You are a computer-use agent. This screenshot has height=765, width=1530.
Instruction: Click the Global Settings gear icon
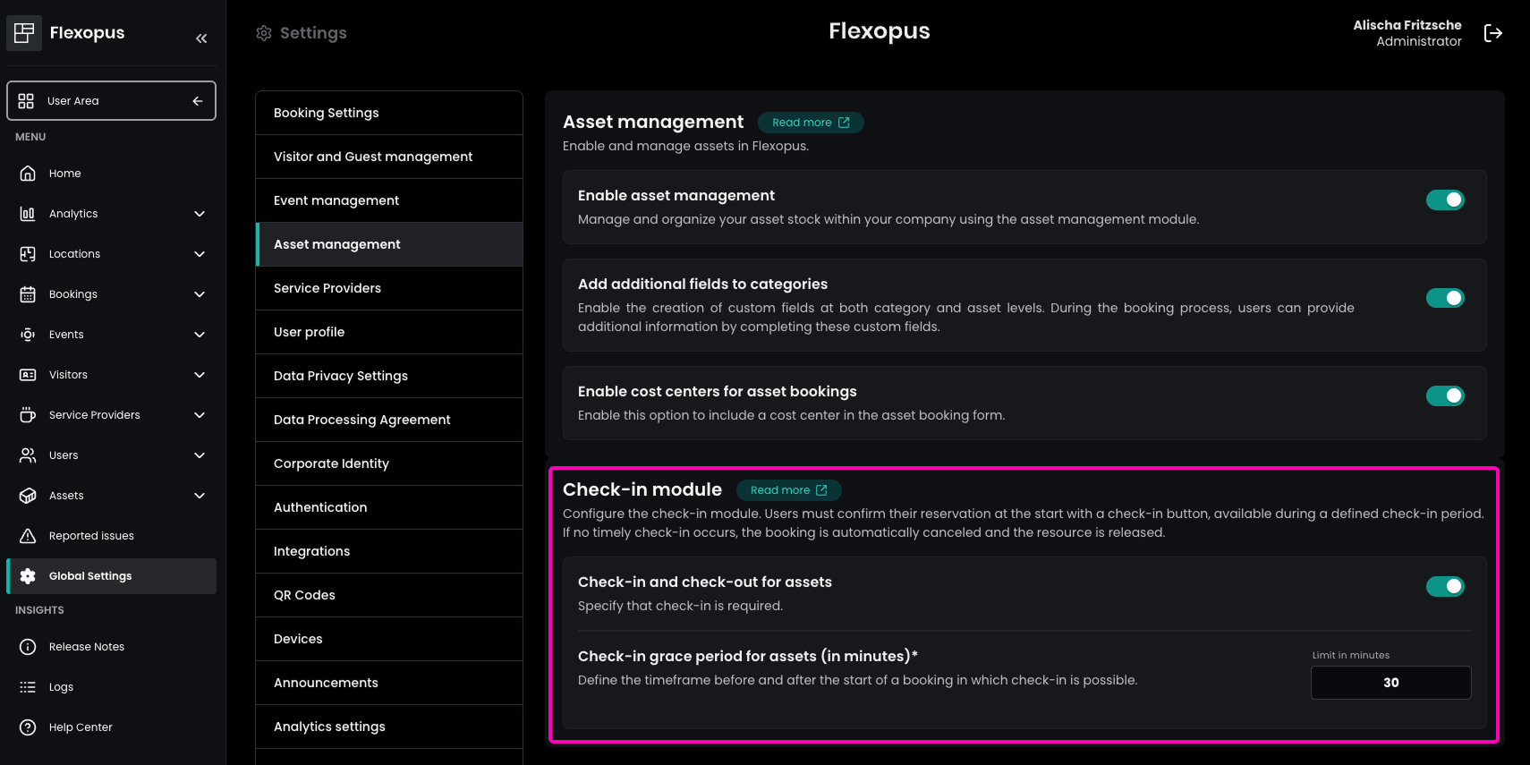(28, 576)
